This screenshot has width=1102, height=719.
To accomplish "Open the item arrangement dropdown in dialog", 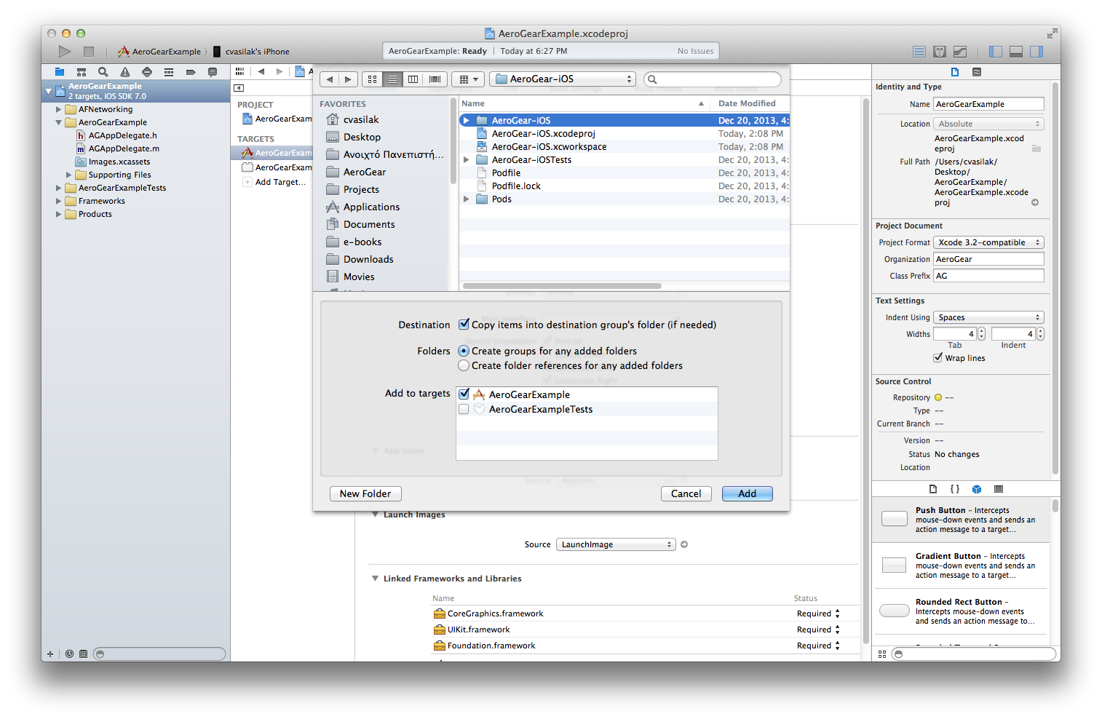I will (x=468, y=79).
